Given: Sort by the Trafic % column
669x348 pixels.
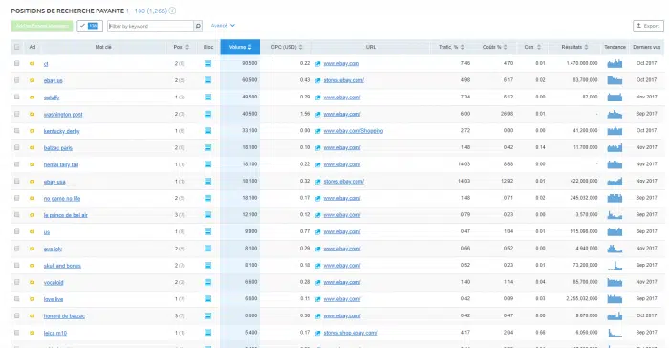Looking at the screenshot, I should [x=451, y=47].
